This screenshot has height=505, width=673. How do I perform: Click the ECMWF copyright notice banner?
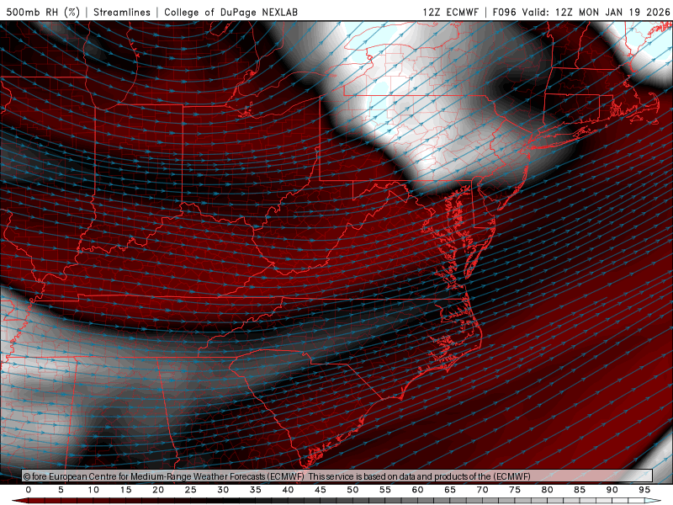[x=337, y=476]
